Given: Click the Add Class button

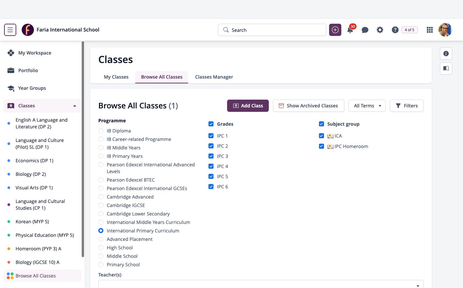Looking at the screenshot, I should coord(248,106).
